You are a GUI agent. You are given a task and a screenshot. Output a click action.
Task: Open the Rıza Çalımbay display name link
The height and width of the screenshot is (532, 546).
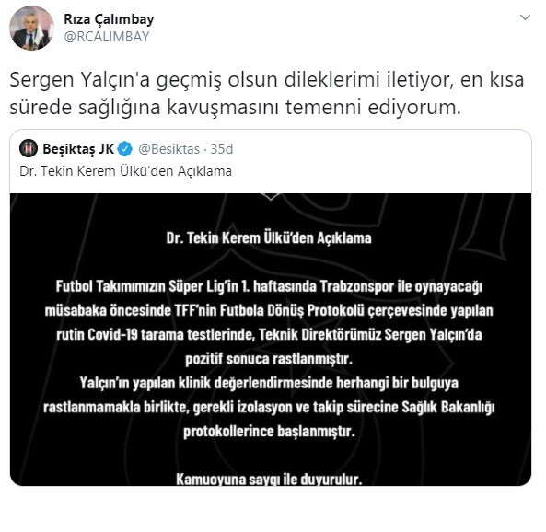(x=109, y=19)
